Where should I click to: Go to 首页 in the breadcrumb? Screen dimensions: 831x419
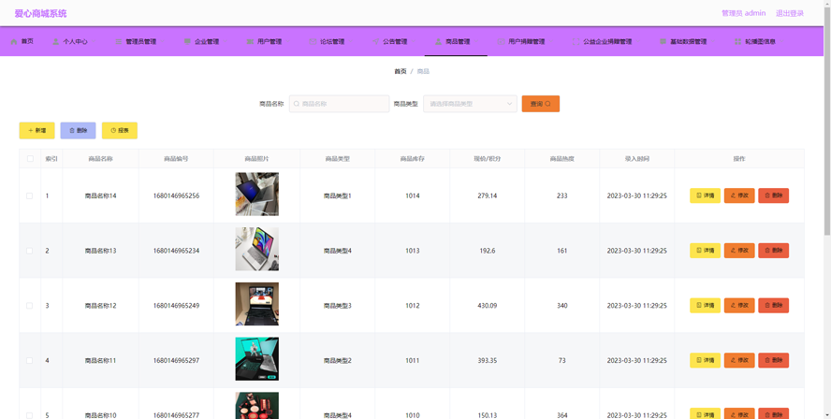pyautogui.click(x=401, y=71)
